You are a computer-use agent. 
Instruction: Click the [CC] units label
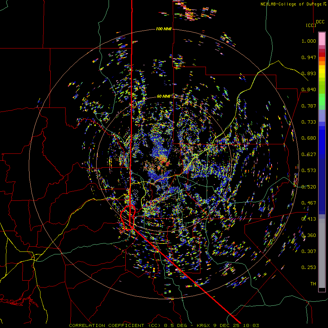click(x=311, y=25)
